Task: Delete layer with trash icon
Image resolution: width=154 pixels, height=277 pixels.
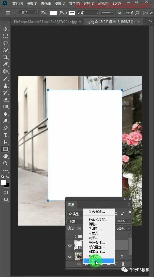Action: pyautogui.click(x=123, y=264)
